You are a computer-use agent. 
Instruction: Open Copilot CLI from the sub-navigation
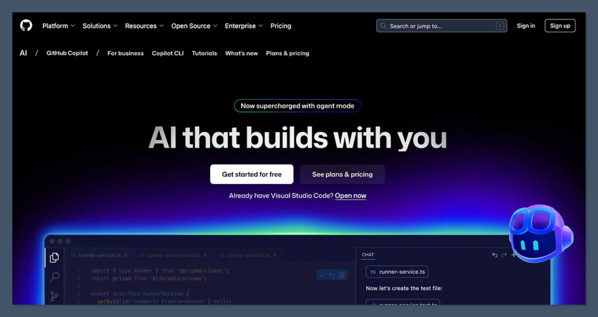(168, 53)
